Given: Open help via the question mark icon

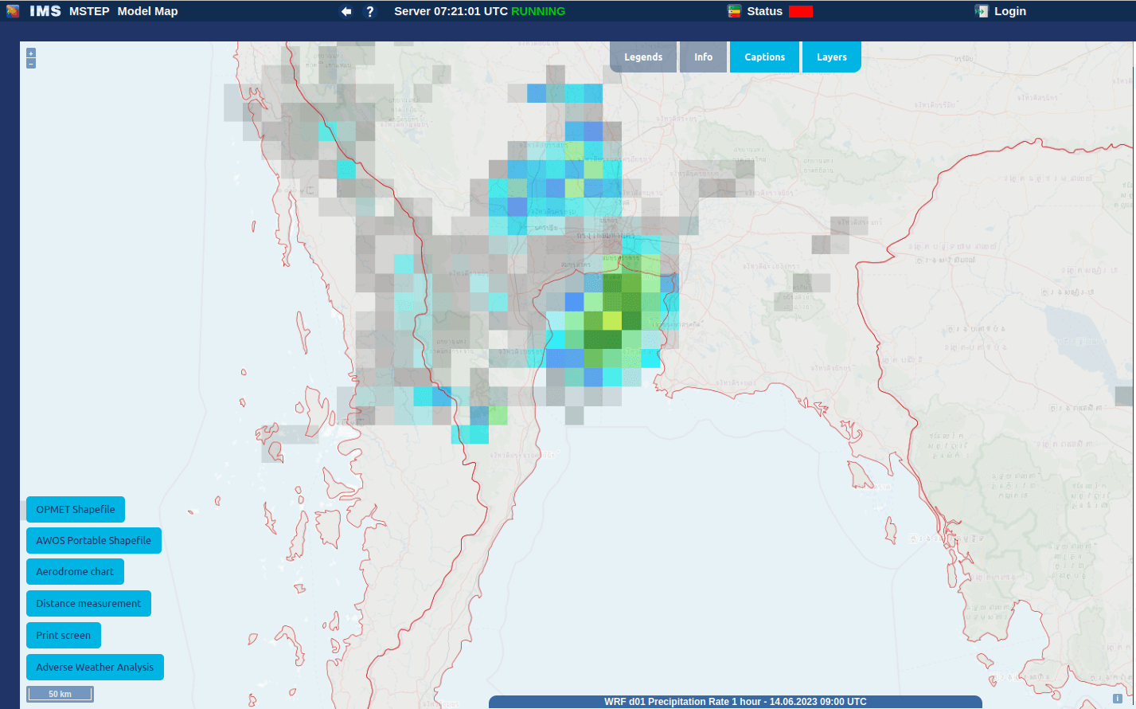Looking at the screenshot, I should pos(370,11).
